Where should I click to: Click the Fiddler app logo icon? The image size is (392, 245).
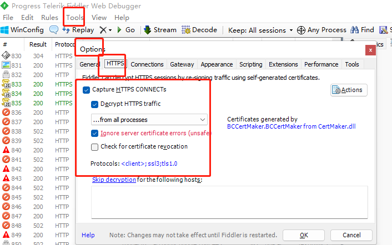point(4,6)
